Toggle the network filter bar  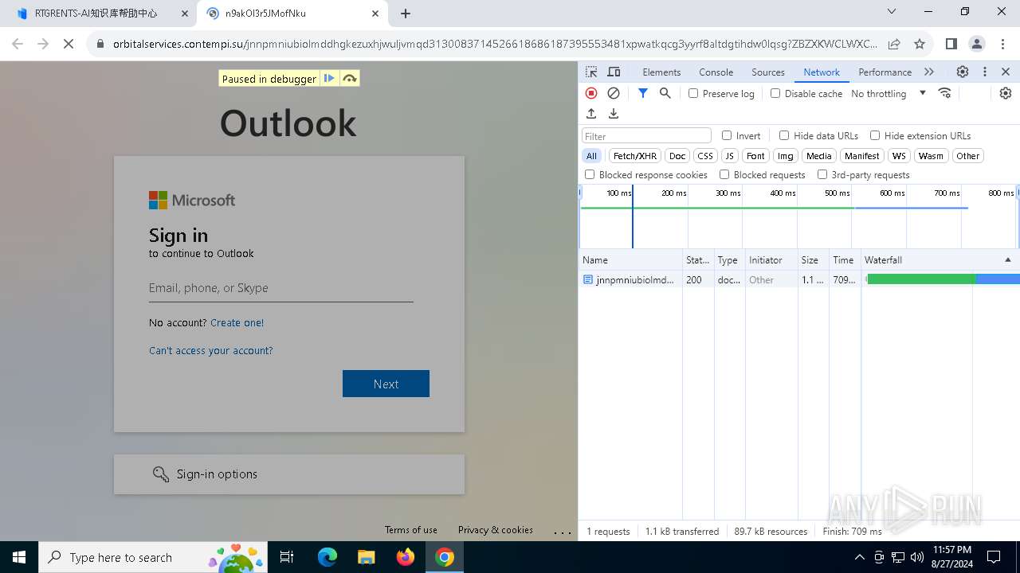[643, 93]
